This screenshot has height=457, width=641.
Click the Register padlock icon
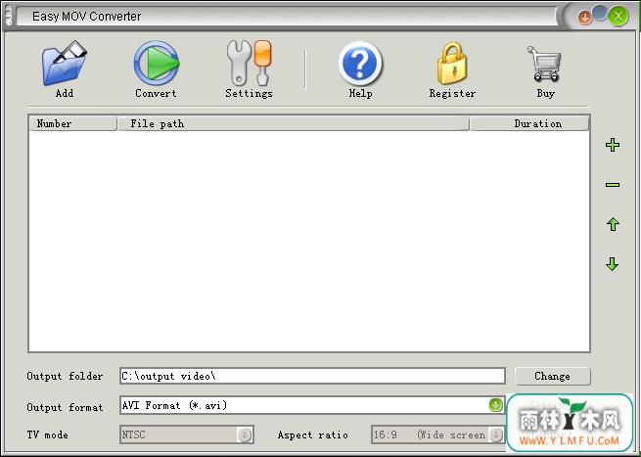coord(452,63)
